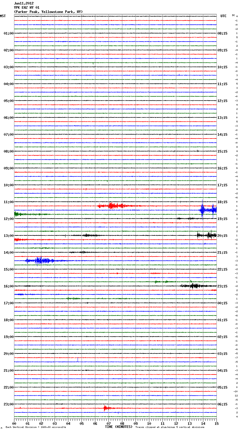This screenshot has height=431, width=239.
Task: Click the 18:15 UTC time label
Action: (x=222, y=202)
